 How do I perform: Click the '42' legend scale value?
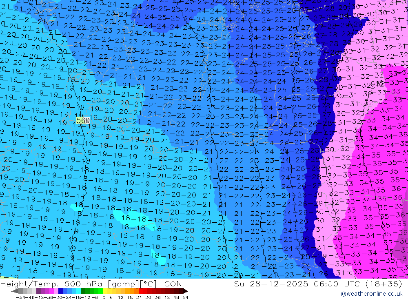click(x=167, y=297)
